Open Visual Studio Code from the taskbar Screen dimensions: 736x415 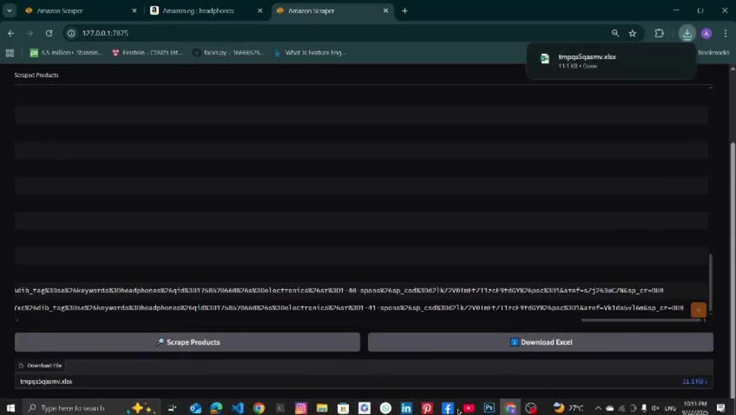click(238, 408)
